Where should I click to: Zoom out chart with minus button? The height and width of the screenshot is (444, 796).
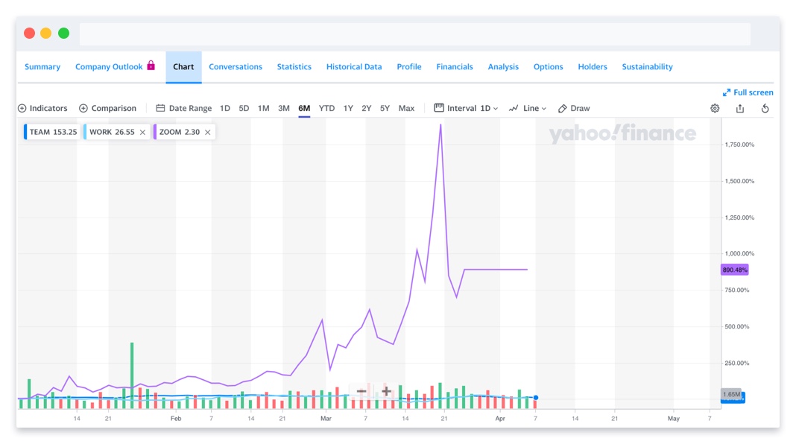tap(361, 391)
